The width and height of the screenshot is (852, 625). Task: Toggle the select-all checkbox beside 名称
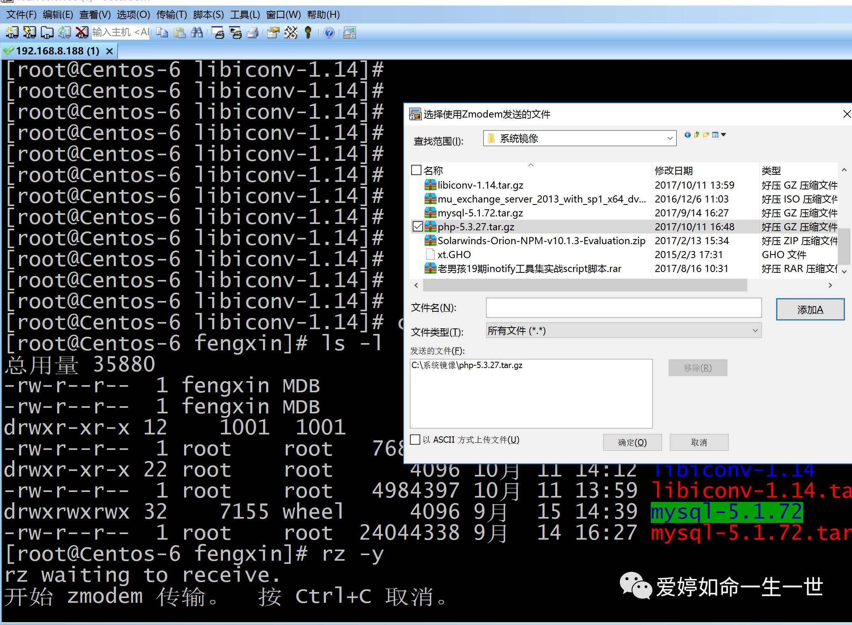[x=416, y=170]
